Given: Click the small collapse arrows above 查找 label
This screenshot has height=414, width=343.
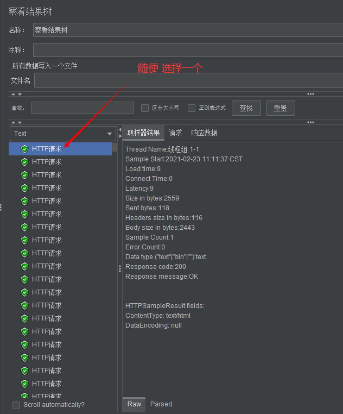Looking at the screenshot, I should coord(16,94).
